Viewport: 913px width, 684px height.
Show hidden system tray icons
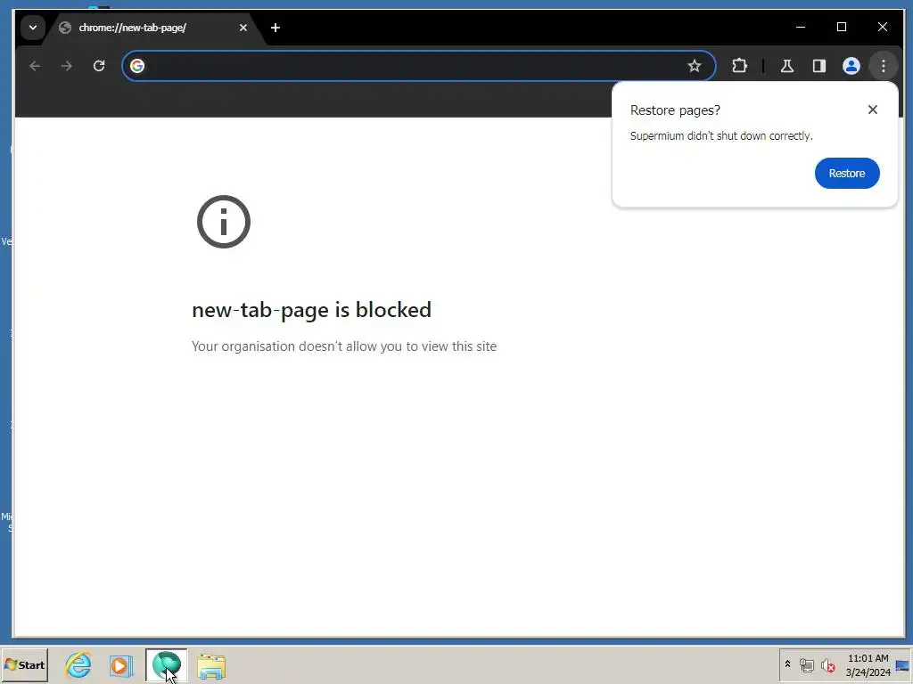(788, 664)
